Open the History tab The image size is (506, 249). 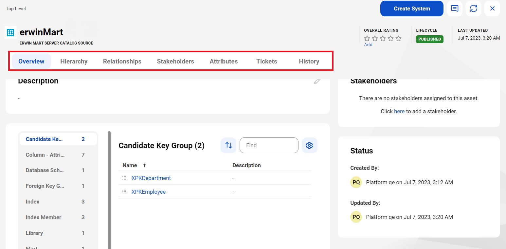(x=309, y=61)
